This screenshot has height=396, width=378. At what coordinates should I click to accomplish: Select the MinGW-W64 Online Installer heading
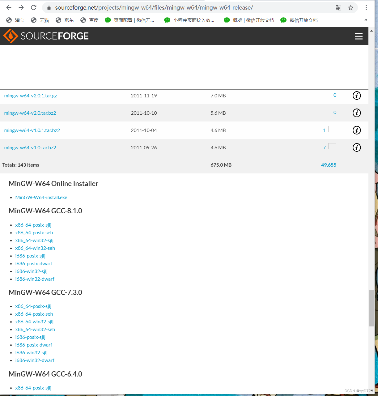point(53,184)
